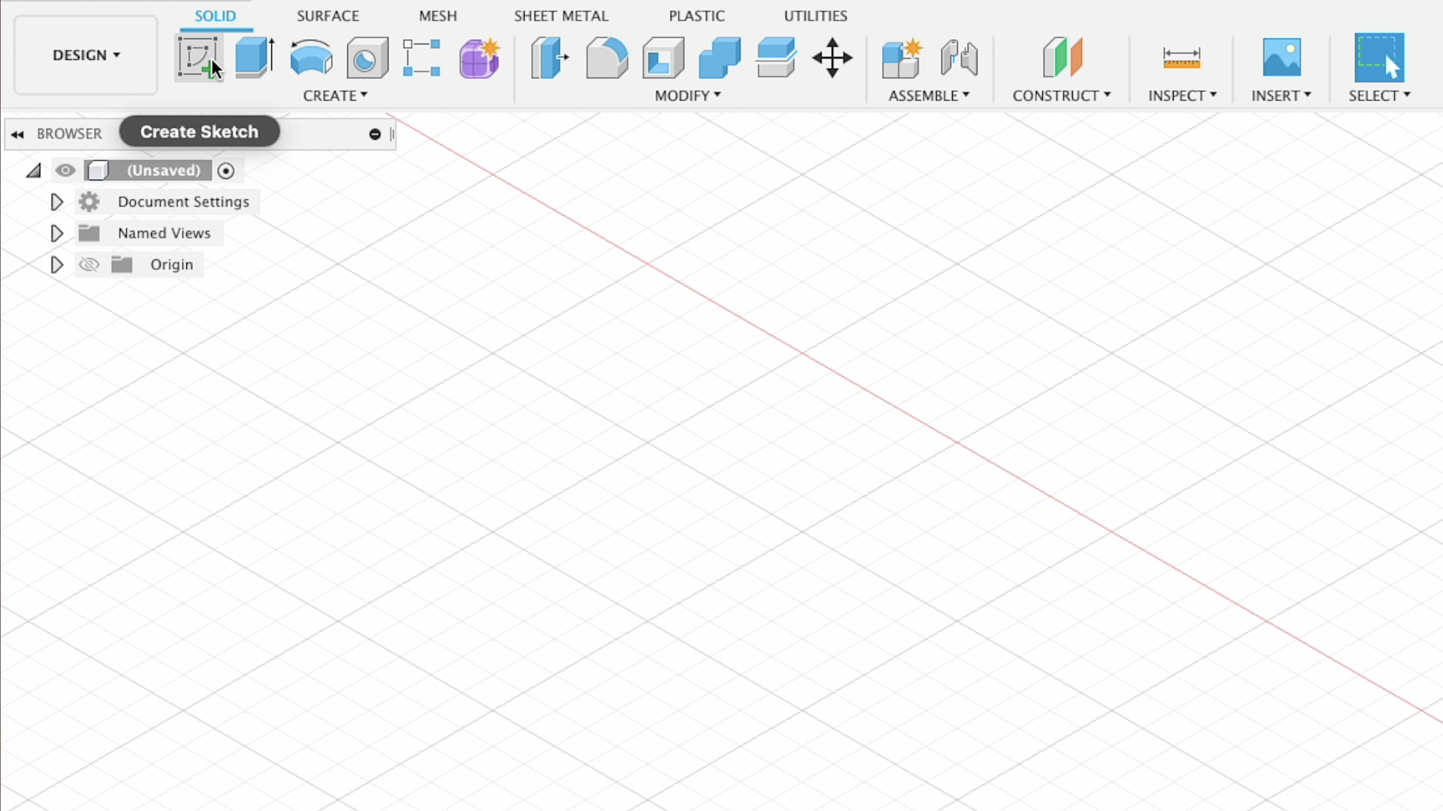Toggle visibility of the Unsaved document
The width and height of the screenshot is (1443, 811).
click(66, 171)
